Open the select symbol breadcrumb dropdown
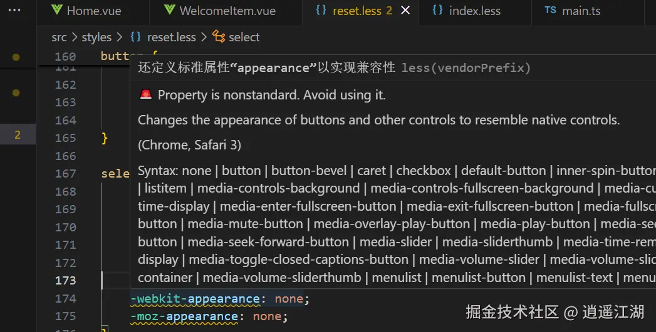This screenshot has width=656, height=332. [244, 38]
